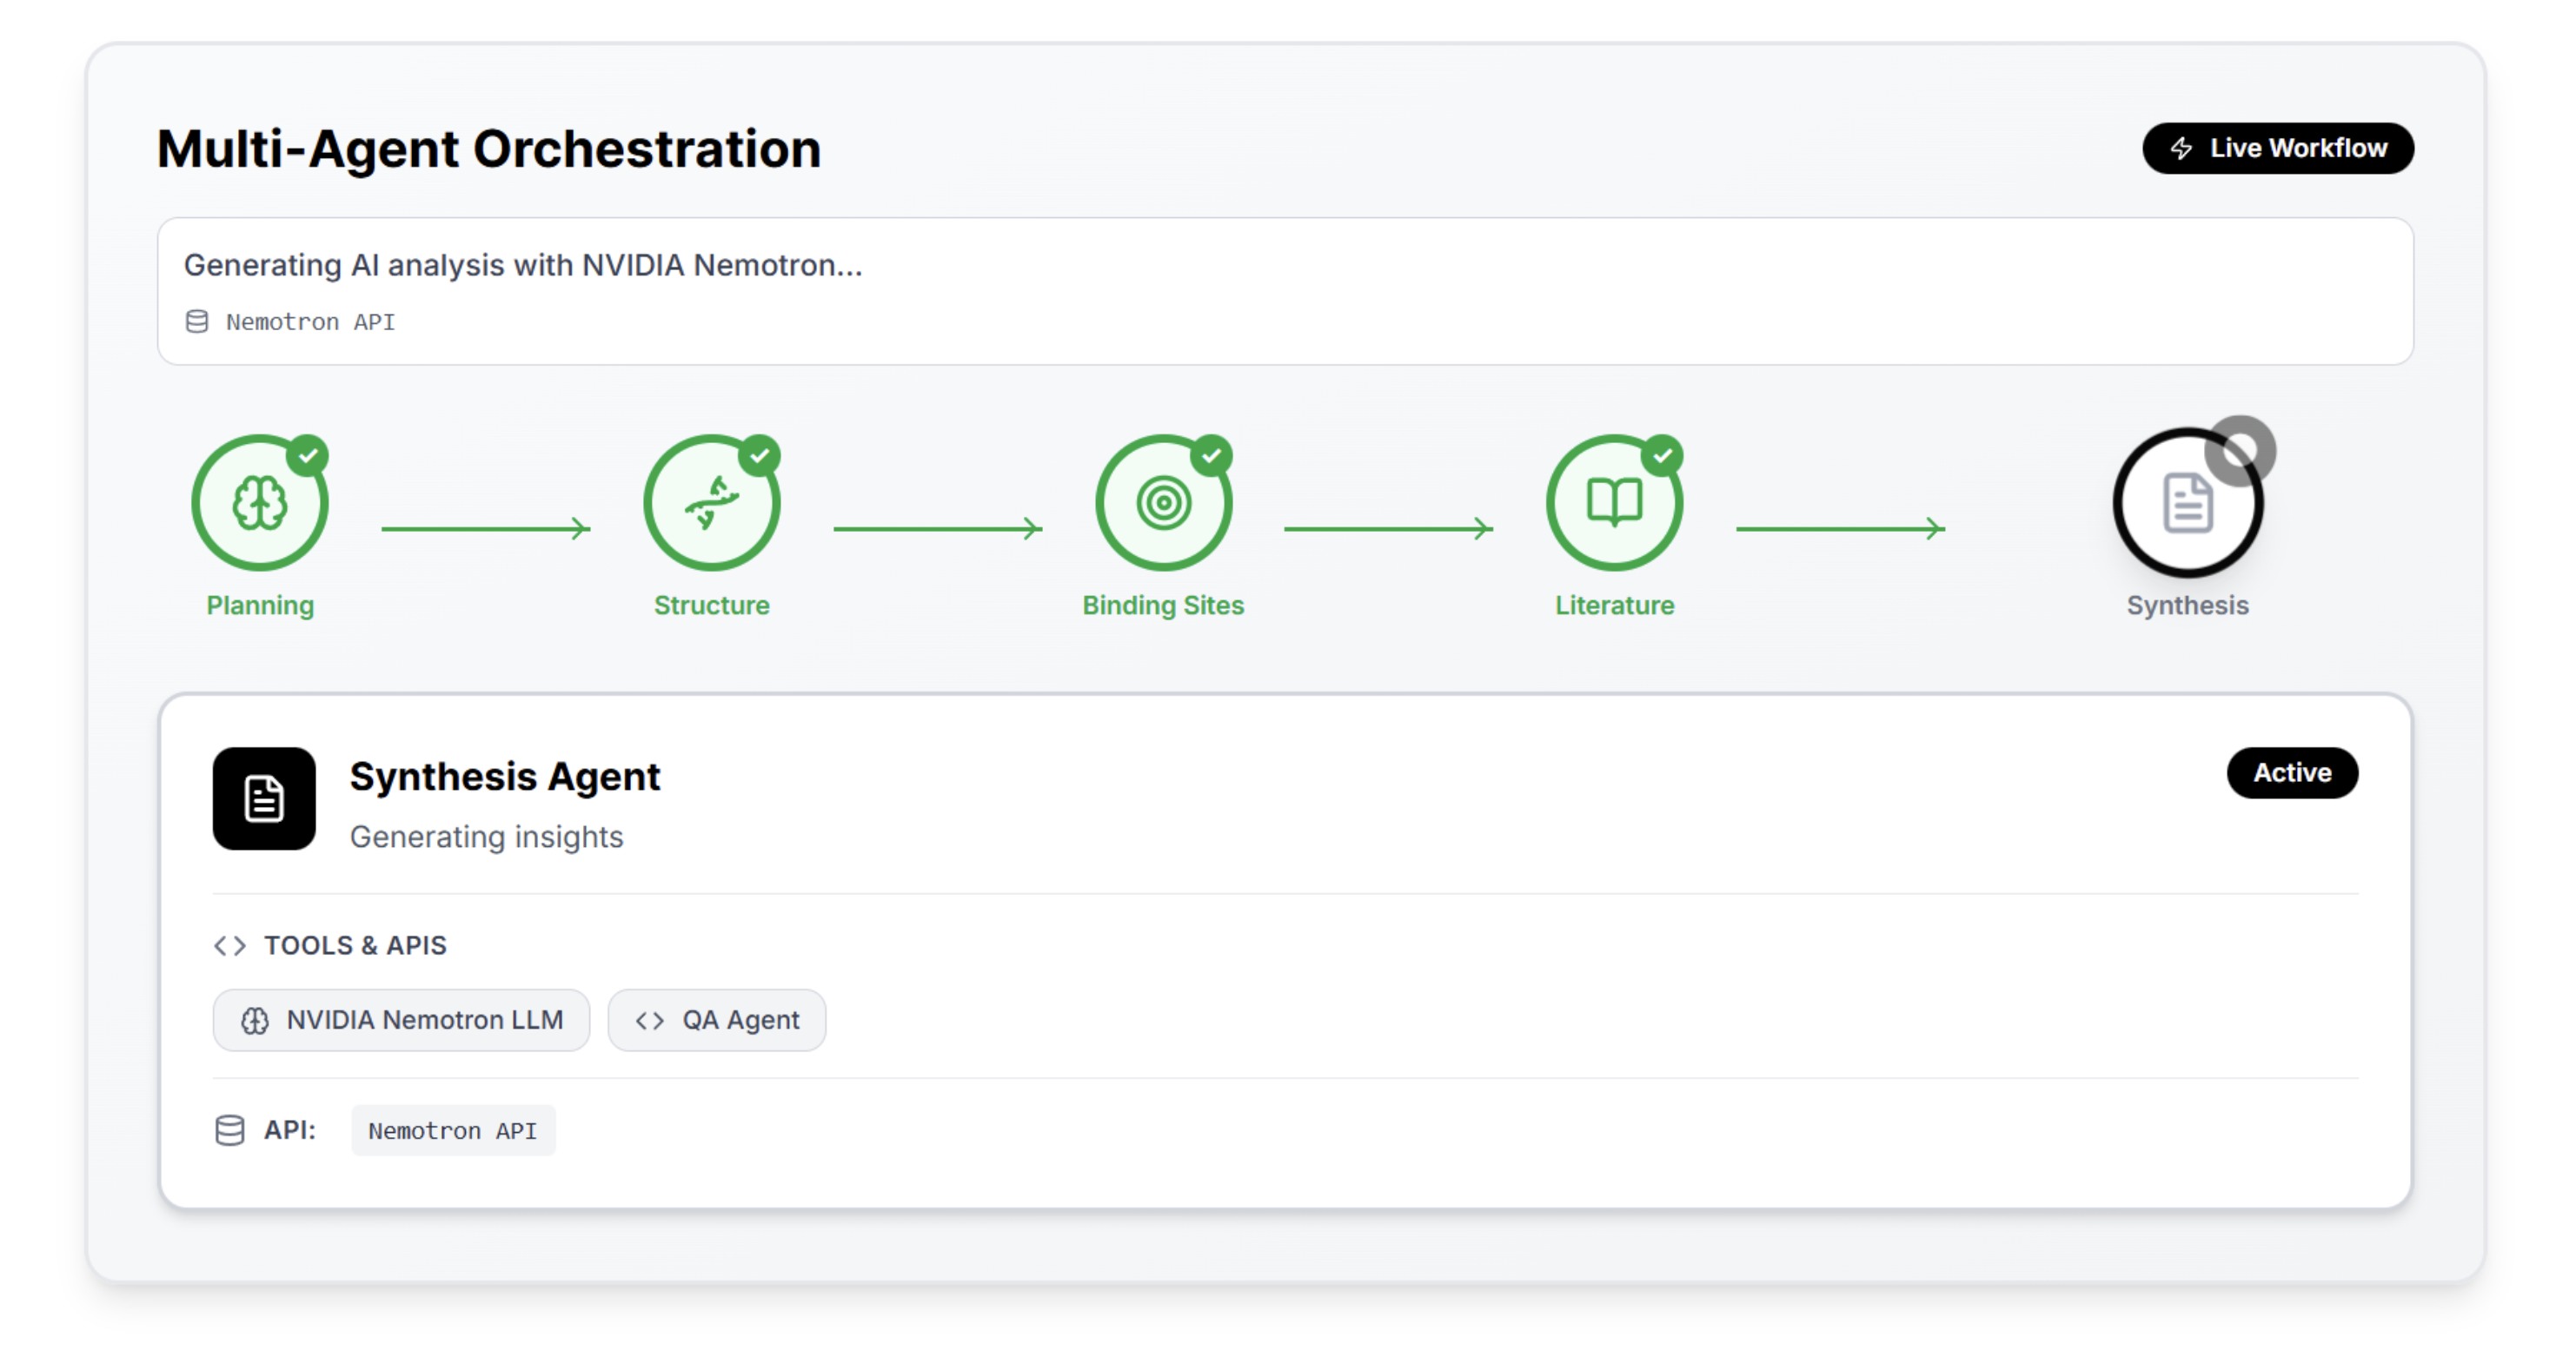Select the QA Agent tool chip
The width and height of the screenshot is (2576, 1357).
click(x=716, y=1020)
